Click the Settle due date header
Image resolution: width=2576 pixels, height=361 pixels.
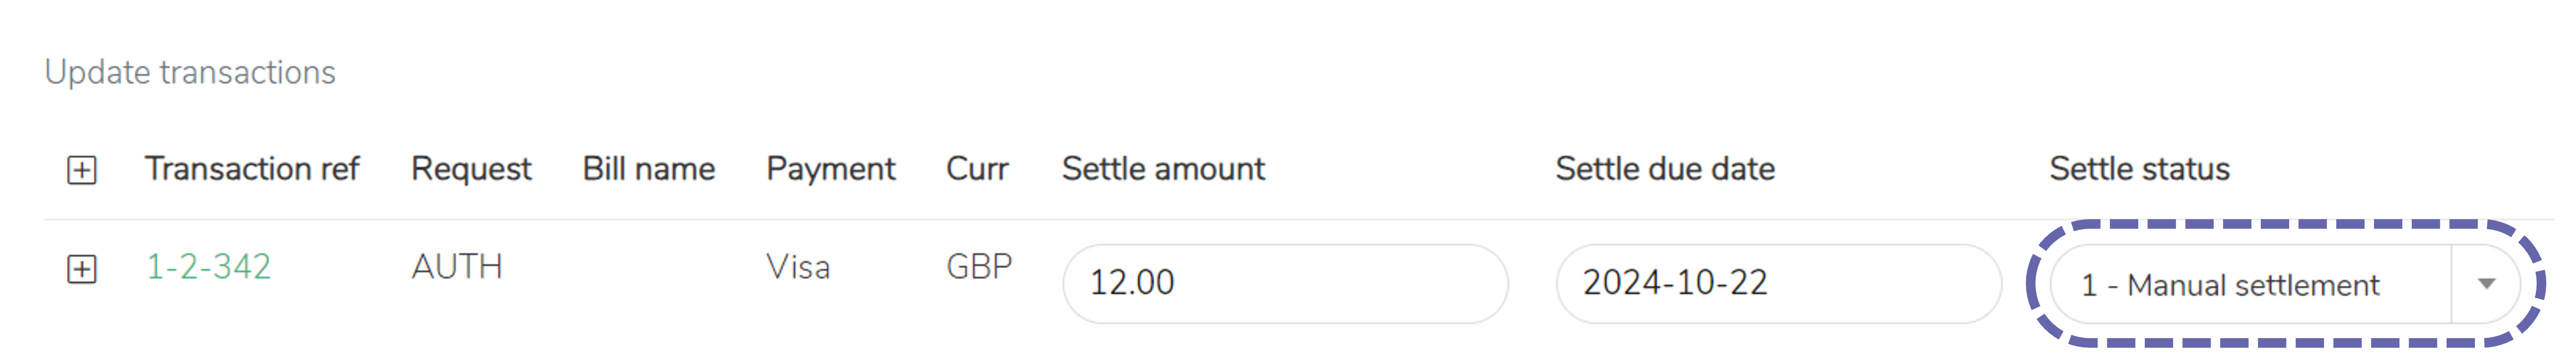tap(1665, 169)
